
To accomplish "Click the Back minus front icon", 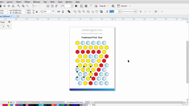I will (x=97, y=11).
